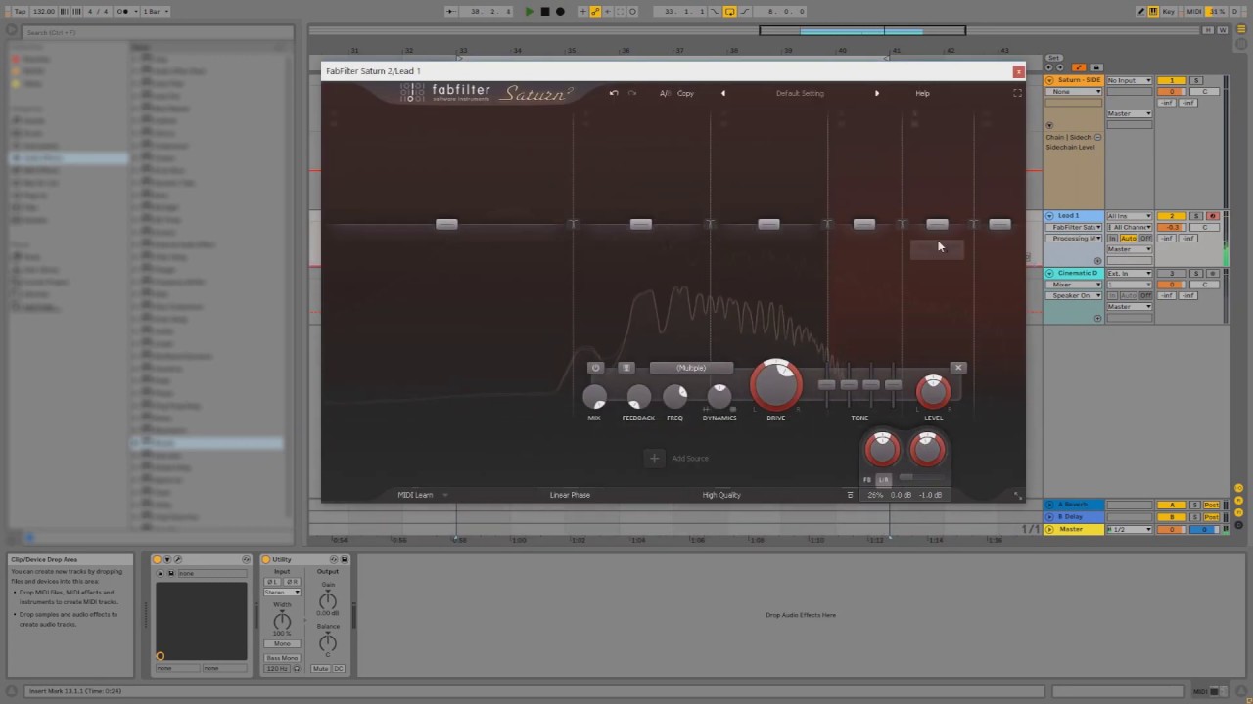Click the Arrangement Record button

(560, 12)
